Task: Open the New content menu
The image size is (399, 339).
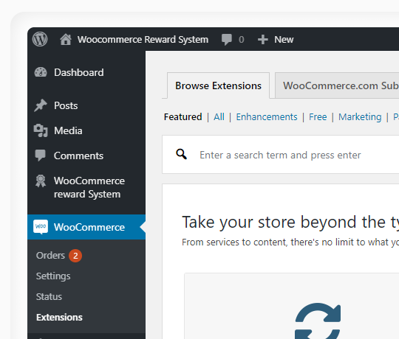Action: 284,40
